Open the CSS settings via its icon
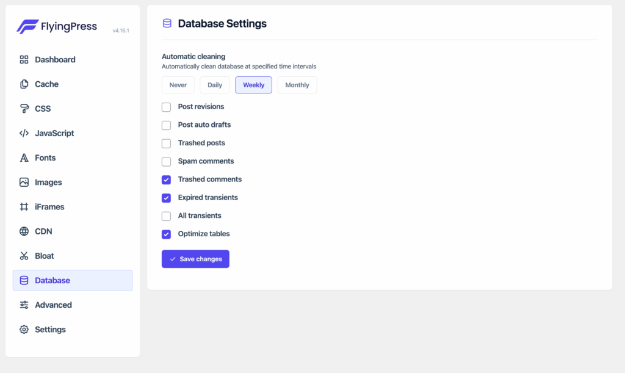The height and width of the screenshot is (373, 625). 24,108
